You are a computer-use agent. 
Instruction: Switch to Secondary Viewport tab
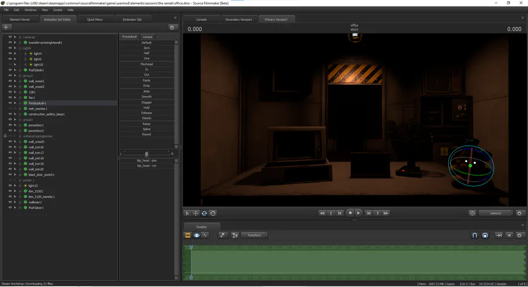[x=239, y=19]
